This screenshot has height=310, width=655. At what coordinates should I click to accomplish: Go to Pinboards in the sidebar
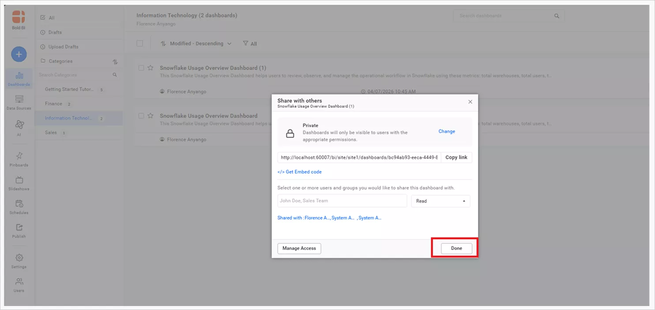pos(19,159)
